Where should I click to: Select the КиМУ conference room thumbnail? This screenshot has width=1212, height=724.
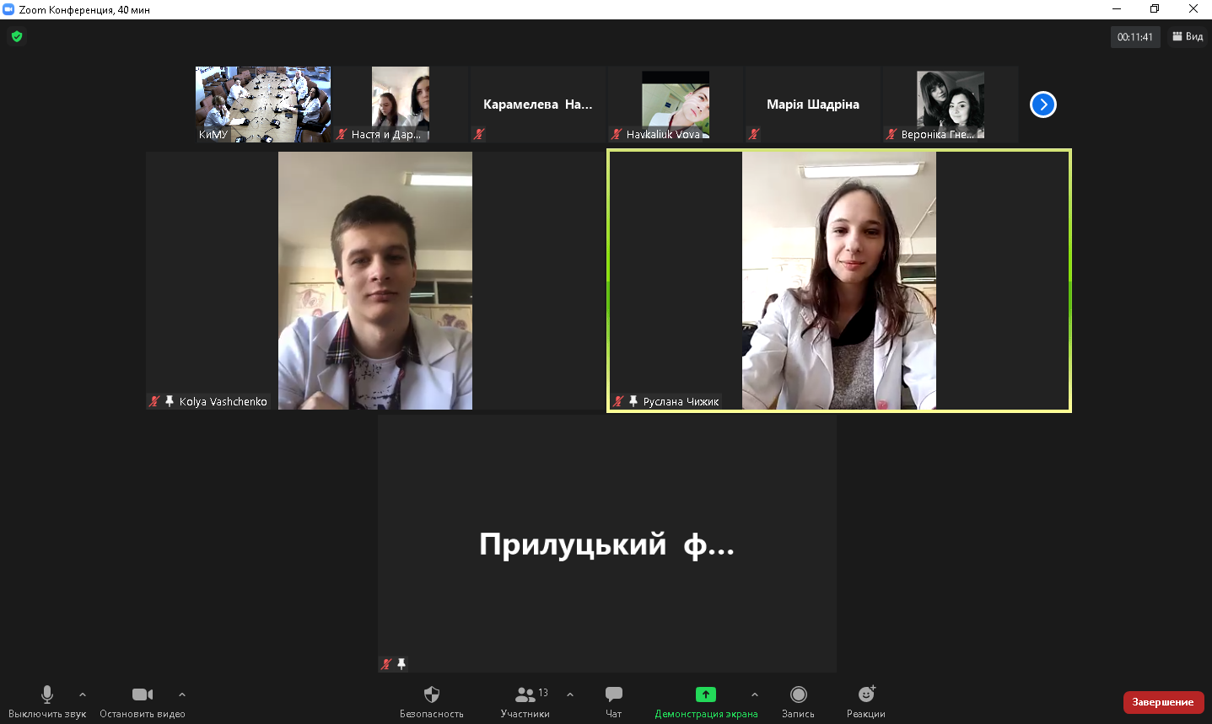point(263,105)
